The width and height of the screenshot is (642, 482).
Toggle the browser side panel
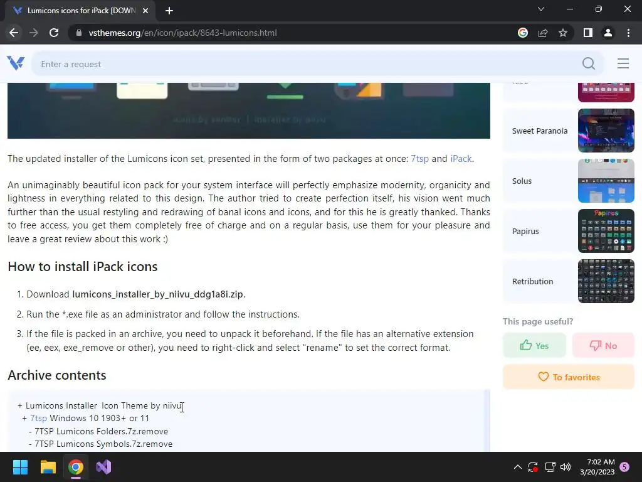[588, 33]
